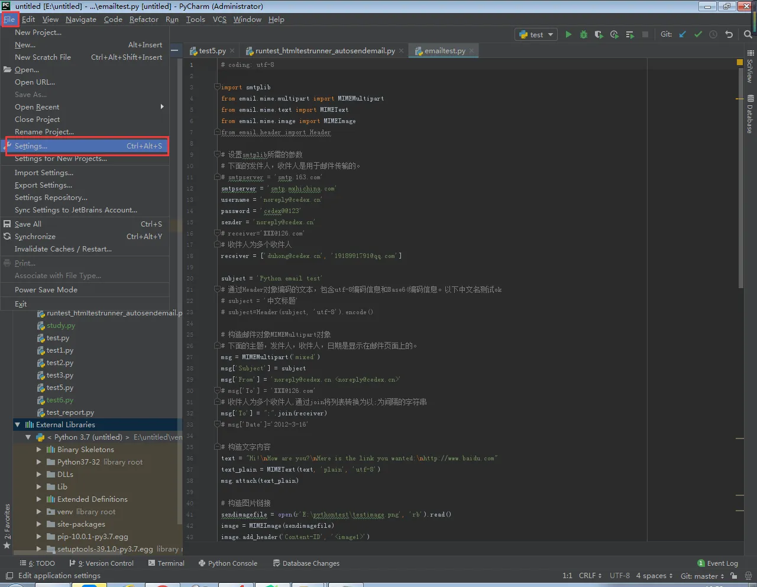Open the Database Changes tool window

pyautogui.click(x=306, y=563)
